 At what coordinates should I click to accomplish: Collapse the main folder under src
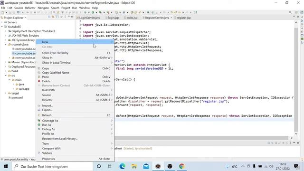(9, 80)
